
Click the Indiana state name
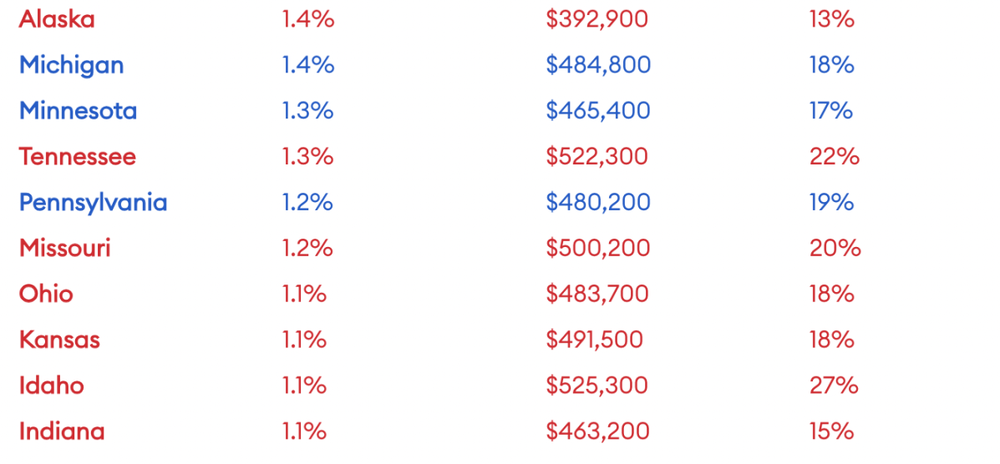point(62,431)
